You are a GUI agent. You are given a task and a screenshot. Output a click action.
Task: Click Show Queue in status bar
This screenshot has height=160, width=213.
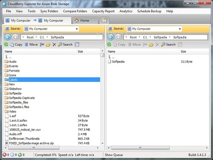(x=114, y=155)
